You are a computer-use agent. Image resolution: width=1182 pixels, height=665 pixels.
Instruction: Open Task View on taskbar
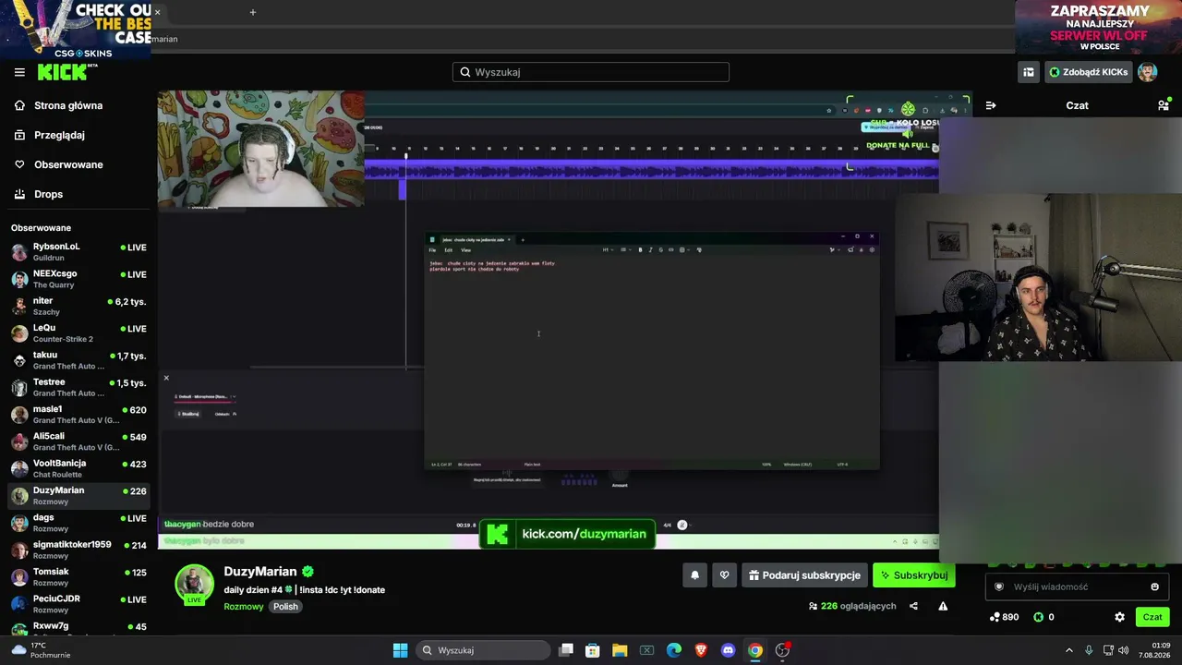coord(566,650)
